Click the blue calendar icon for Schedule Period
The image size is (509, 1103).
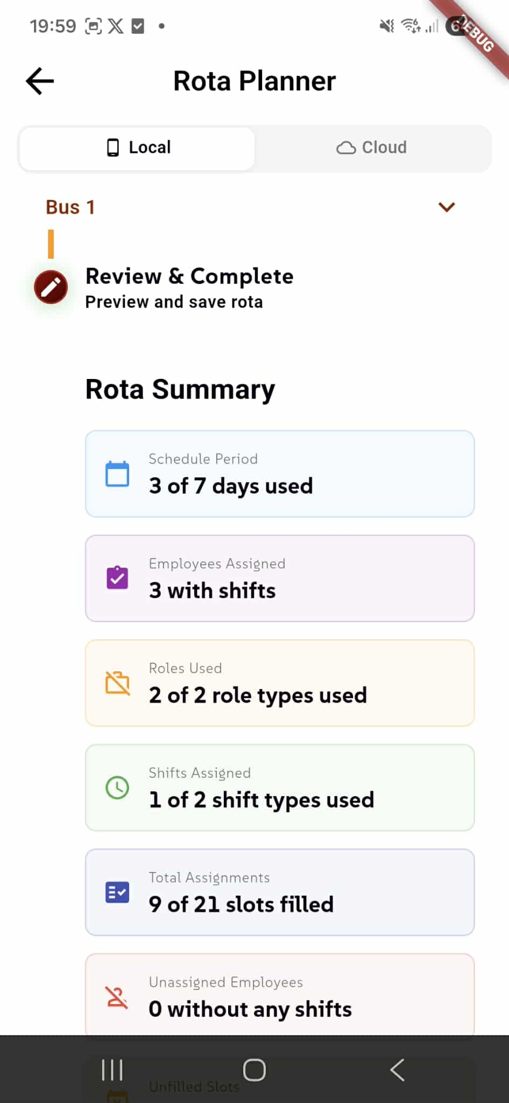117,474
